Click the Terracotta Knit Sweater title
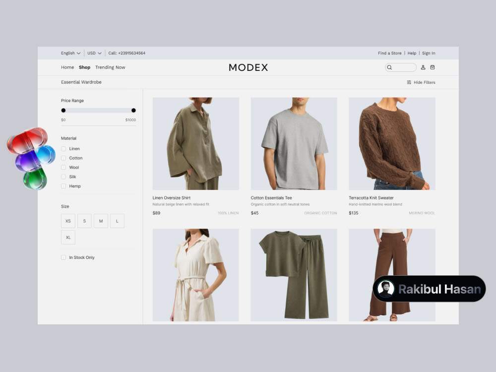Viewport: 496px width, 372px height. pos(371,198)
